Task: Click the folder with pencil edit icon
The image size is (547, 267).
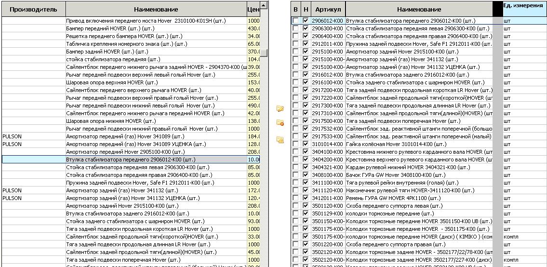Action: 280,109
